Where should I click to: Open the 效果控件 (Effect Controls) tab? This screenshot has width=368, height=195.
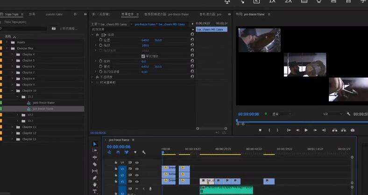[127, 14]
